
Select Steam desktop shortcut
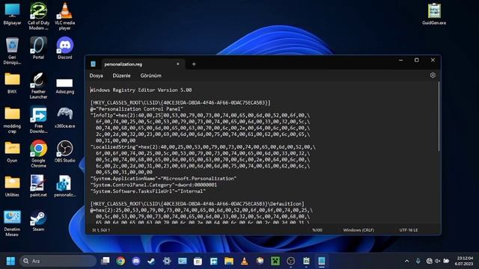pyautogui.click(x=38, y=220)
